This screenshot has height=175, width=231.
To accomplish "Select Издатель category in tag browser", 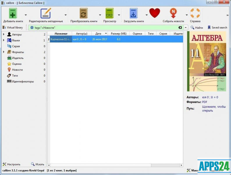I will pos(17,58).
